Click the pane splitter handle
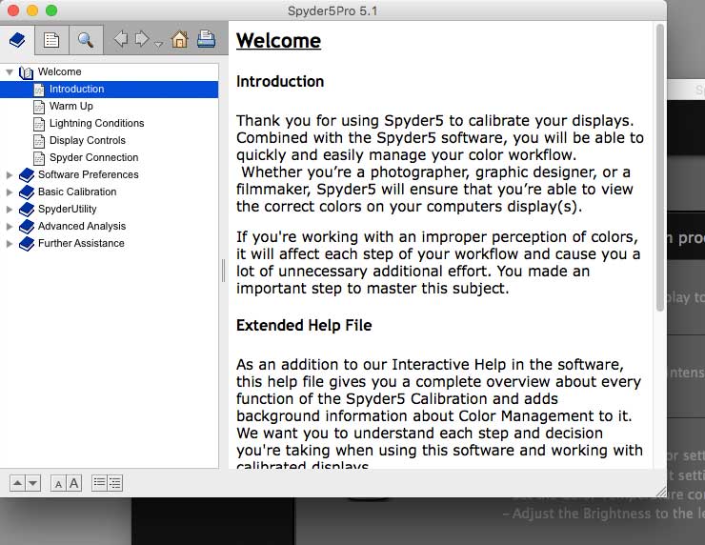705x545 pixels. point(224,271)
